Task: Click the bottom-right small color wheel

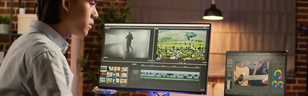Action: tap(280, 84)
